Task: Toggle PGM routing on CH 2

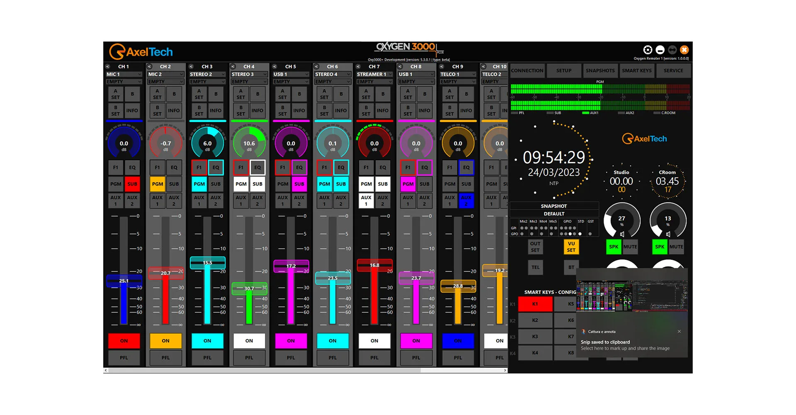Action: (x=158, y=184)
